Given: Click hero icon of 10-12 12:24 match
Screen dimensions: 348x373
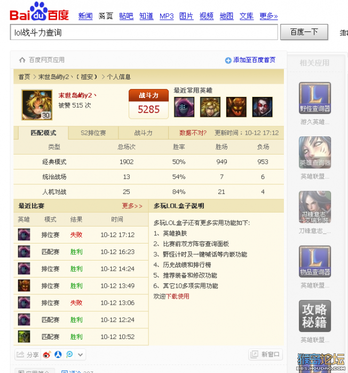Looking at the screenshot, I should click(24, 320).
